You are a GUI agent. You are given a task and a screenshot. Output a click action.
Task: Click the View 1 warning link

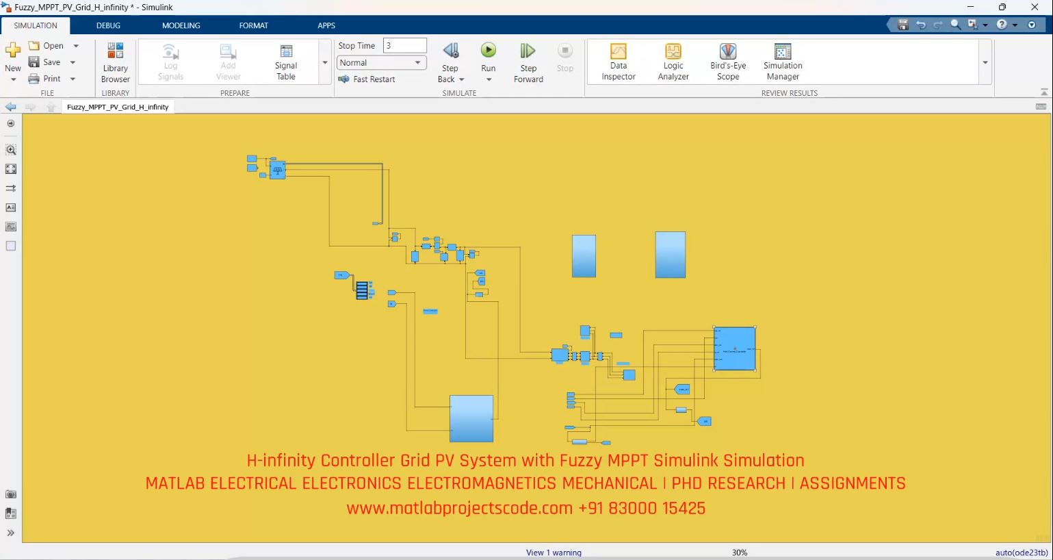point(554,552)
